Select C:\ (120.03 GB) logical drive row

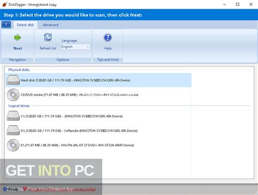98,116
